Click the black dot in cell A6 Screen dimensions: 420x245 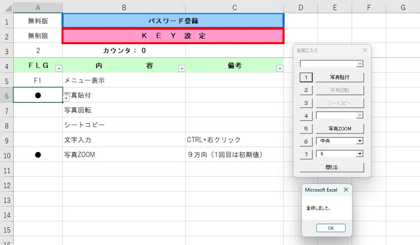38,95
